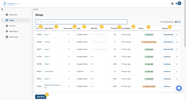Close the sidebar with the X icon

(x=2, y=9)
